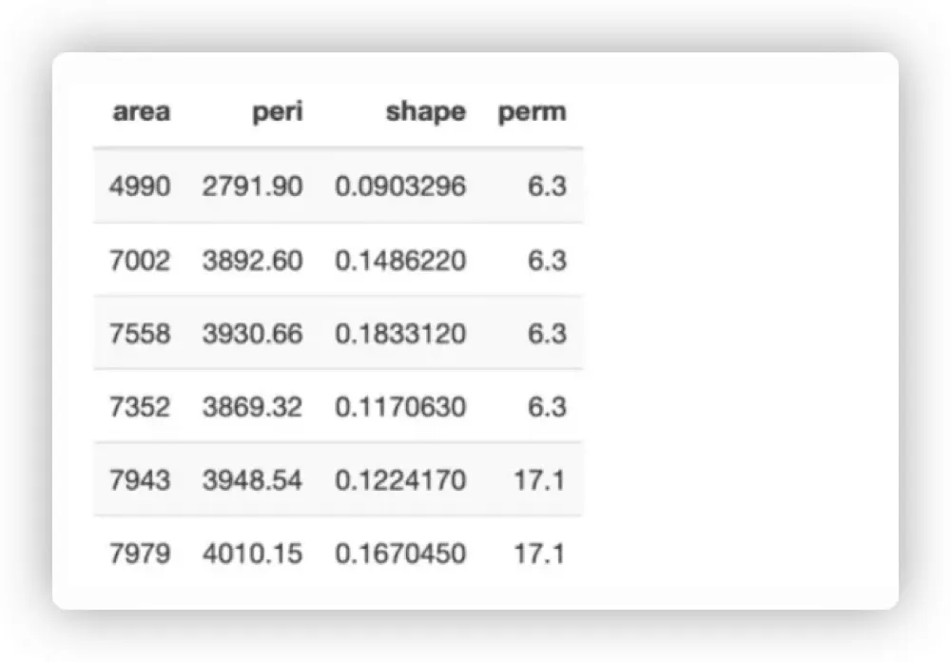Select the area cell containing 7943
This screenshot has width=951, height=662.
click(140, 479)
